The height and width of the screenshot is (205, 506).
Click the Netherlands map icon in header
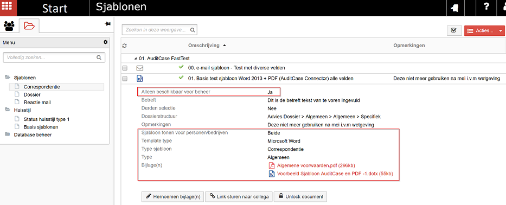[454, 8]
